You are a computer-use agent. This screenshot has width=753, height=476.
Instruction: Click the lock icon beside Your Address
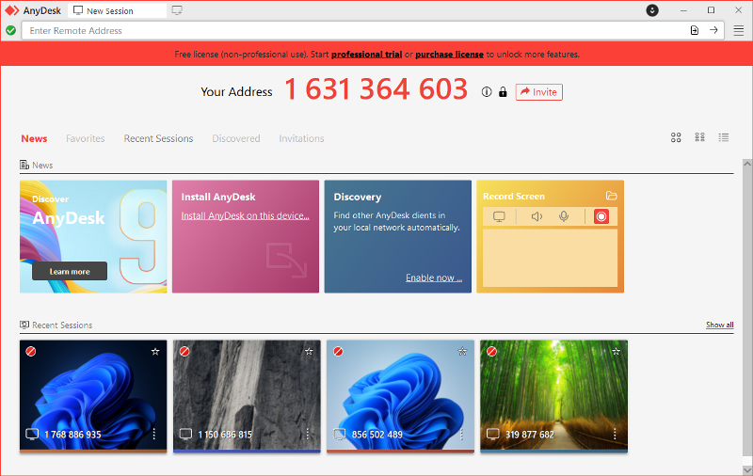(503, 92)
